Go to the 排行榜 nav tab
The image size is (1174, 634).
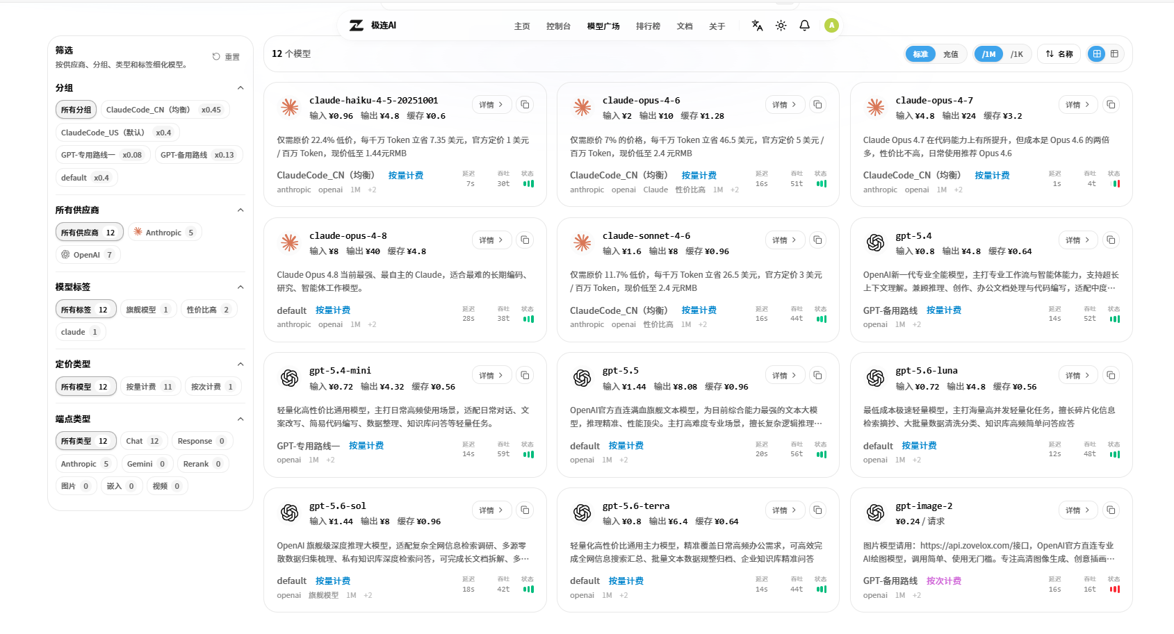(x=648, y=26)
